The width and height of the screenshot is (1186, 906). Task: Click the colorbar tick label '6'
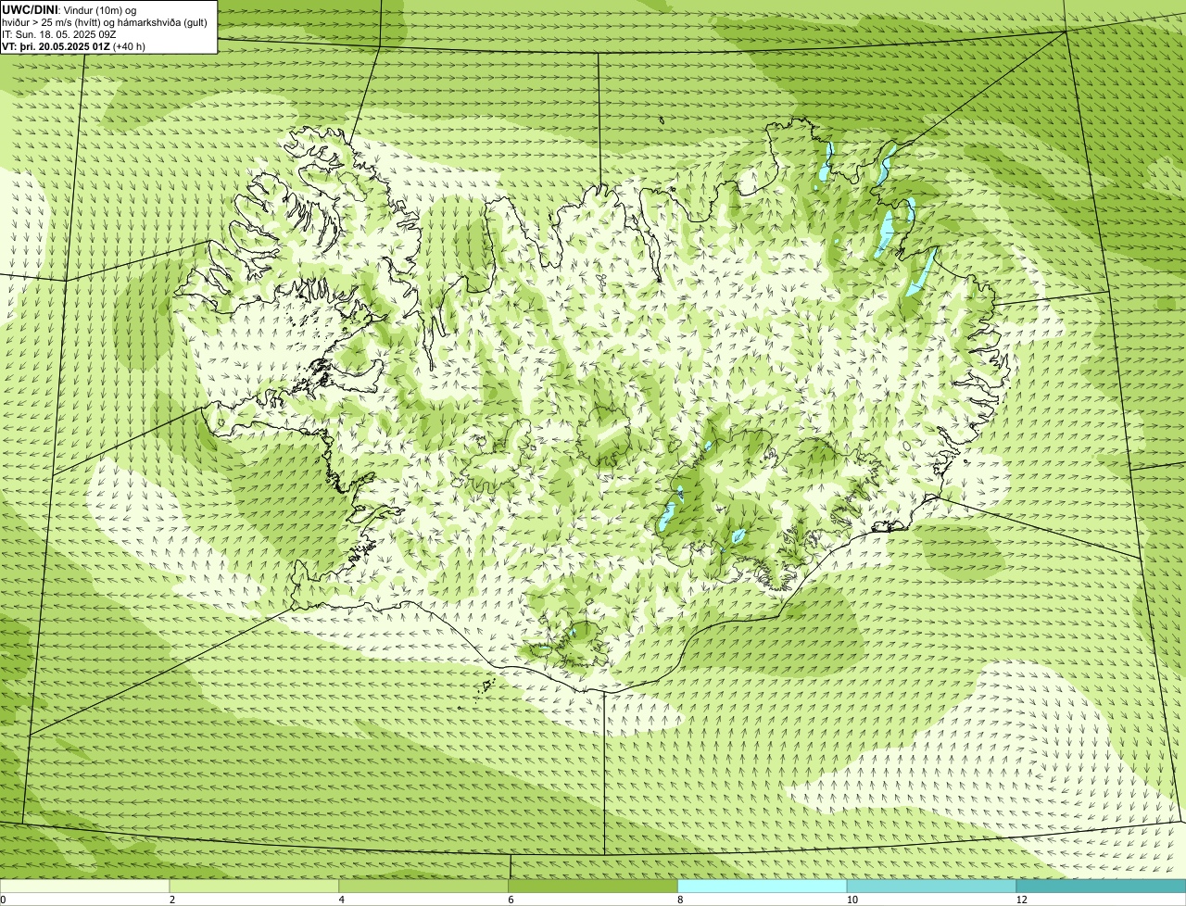tap(511, 900)
